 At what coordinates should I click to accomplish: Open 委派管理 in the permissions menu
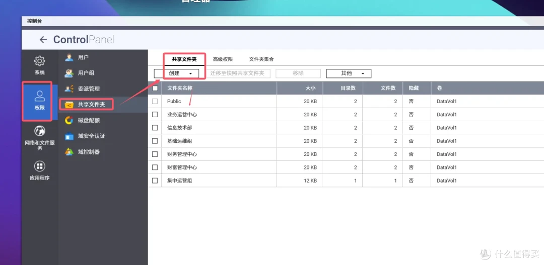click(x=89, y=89)
